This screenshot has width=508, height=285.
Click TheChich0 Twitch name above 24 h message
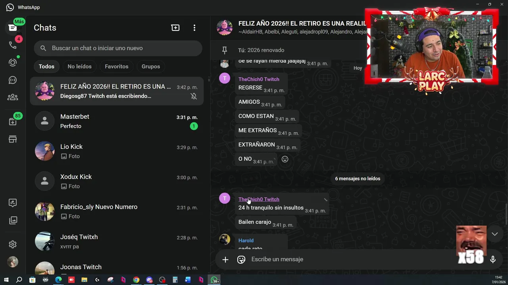coord(259,199)
